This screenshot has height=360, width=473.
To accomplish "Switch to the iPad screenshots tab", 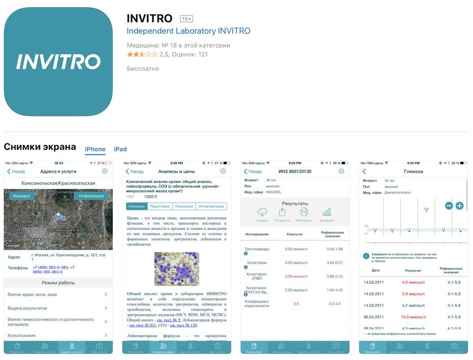I will pos(120,149).
